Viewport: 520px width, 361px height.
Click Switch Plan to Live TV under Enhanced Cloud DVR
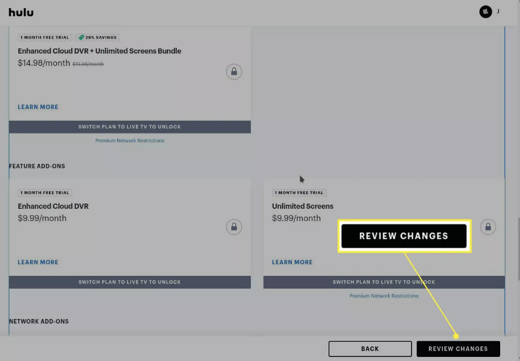(130, 282)
